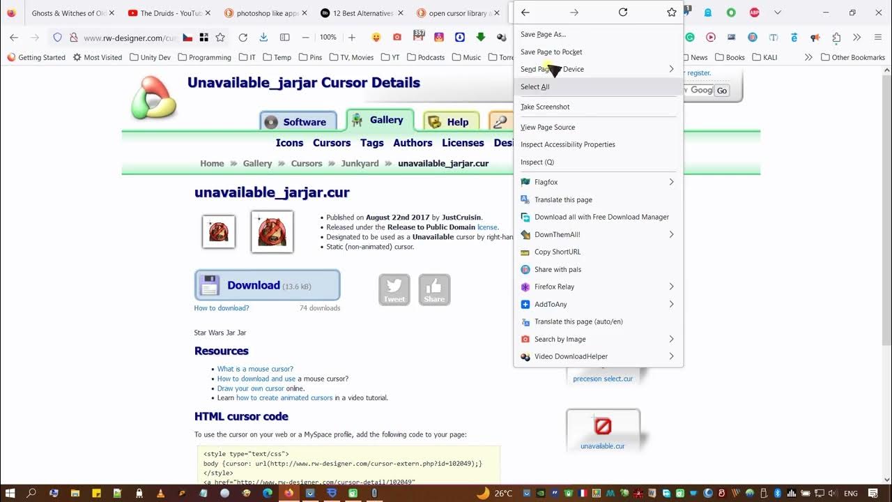Choose View Page Source
892x502 pixels.
point(598,127)
